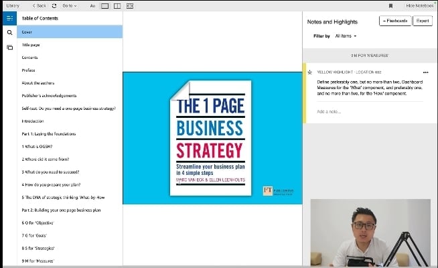Click the presenter webcam video overlay
The height and width of the screenshot is (268, 438).
[x=370, y=232]
